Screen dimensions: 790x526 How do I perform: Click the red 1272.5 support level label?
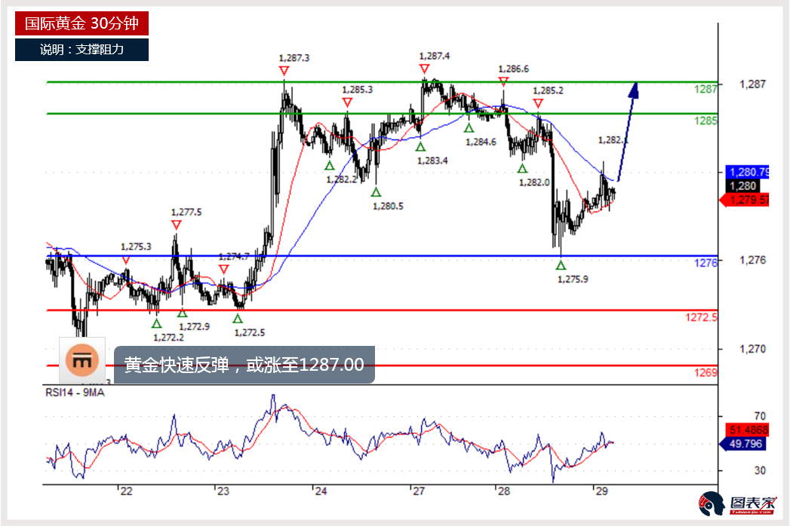click(x=701, y=317)
